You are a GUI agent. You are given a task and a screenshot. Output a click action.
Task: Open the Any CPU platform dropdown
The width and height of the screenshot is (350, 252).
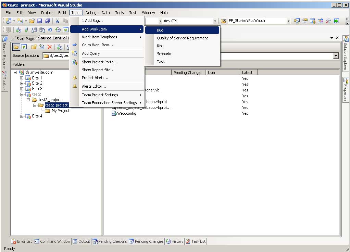215,21
